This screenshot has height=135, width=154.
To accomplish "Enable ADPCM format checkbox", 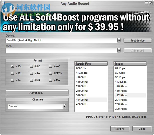I will (50, 73).
